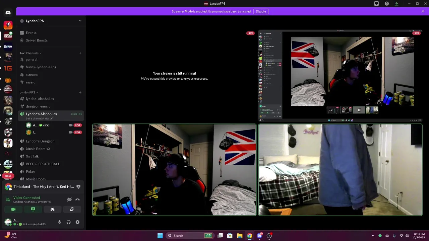
Task: Expand the LyndonFPS server menu chevron
Action: pos(80,21)
